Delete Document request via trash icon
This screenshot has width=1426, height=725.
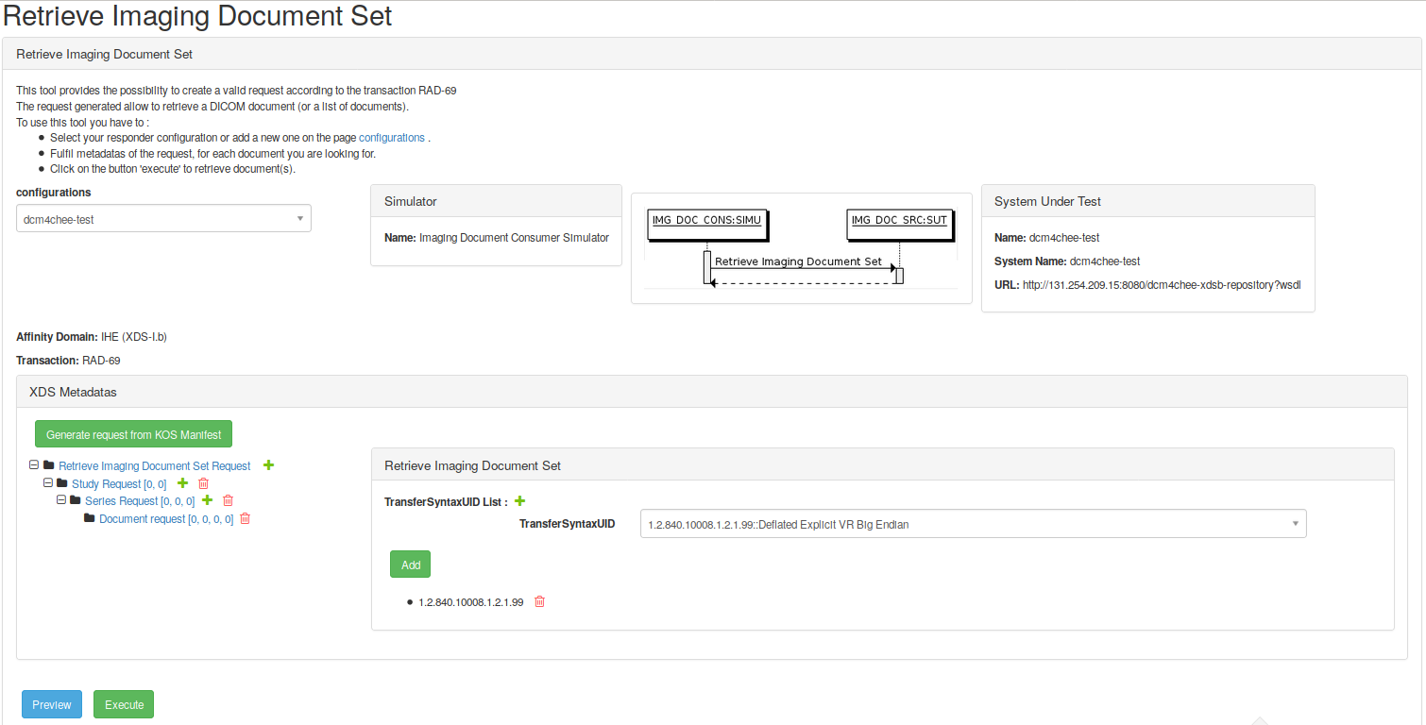(246, 518)
